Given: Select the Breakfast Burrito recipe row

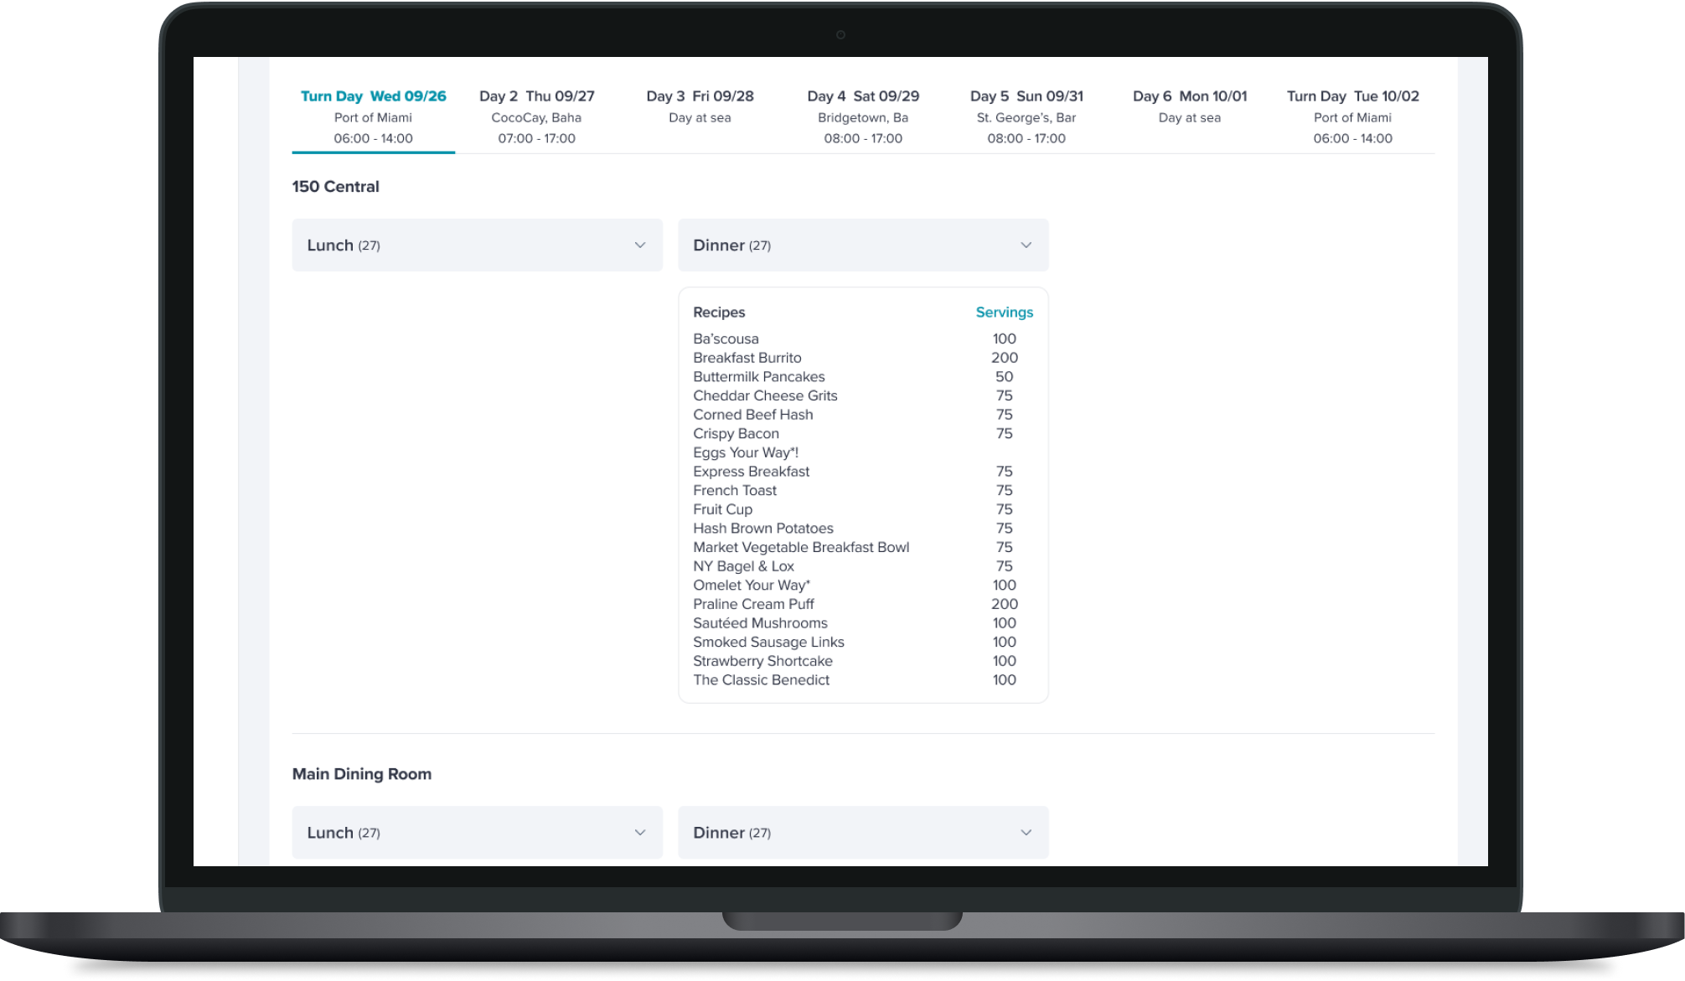Looking at the screenshot, I should coord(747,358).
